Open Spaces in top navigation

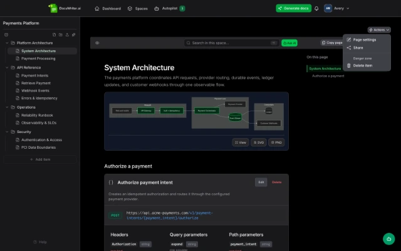pos(138,8)
